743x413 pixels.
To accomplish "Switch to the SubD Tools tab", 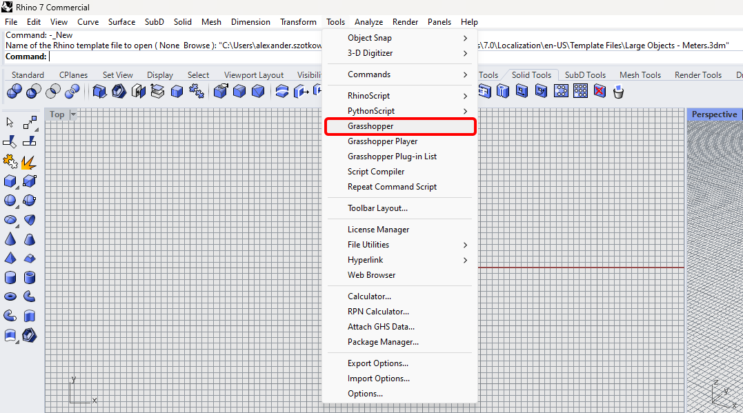I will (x=584, y=74).
